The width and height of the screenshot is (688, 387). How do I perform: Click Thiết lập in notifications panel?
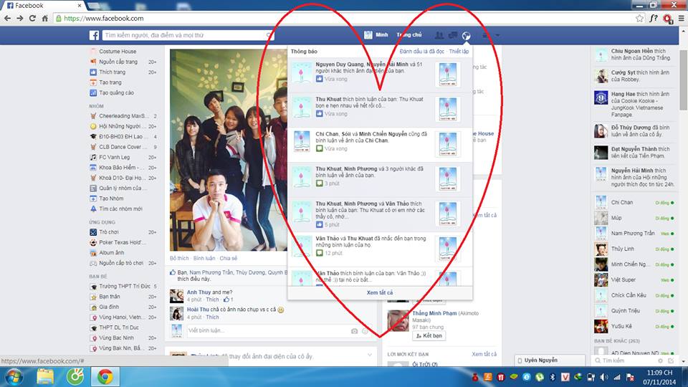pyautogui.click(x=459, y=52)
